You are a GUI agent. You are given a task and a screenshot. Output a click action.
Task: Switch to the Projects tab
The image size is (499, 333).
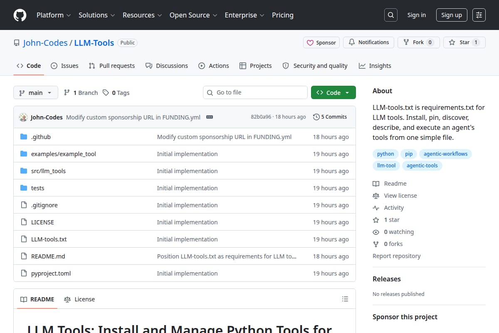(x=256, y=66)
